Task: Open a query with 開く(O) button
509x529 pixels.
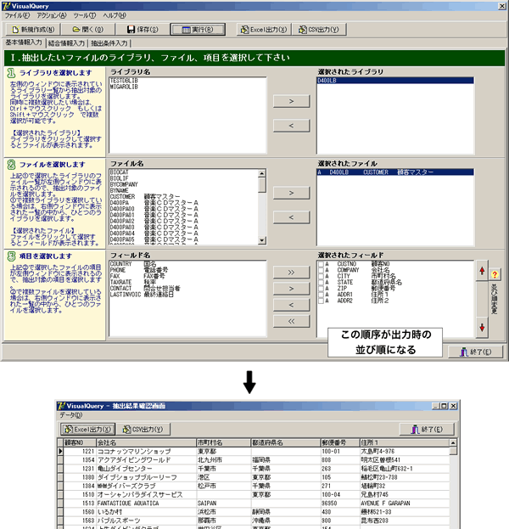Action: click(x=88, y=30)
